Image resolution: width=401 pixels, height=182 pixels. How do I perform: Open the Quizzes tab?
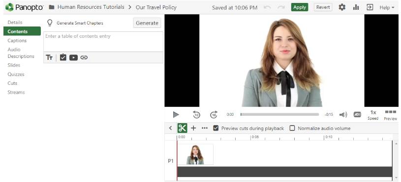(x=16, y=74)
